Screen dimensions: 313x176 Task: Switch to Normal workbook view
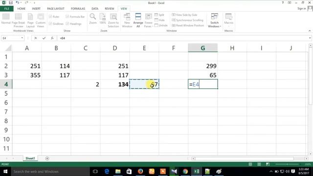[6, 19]
